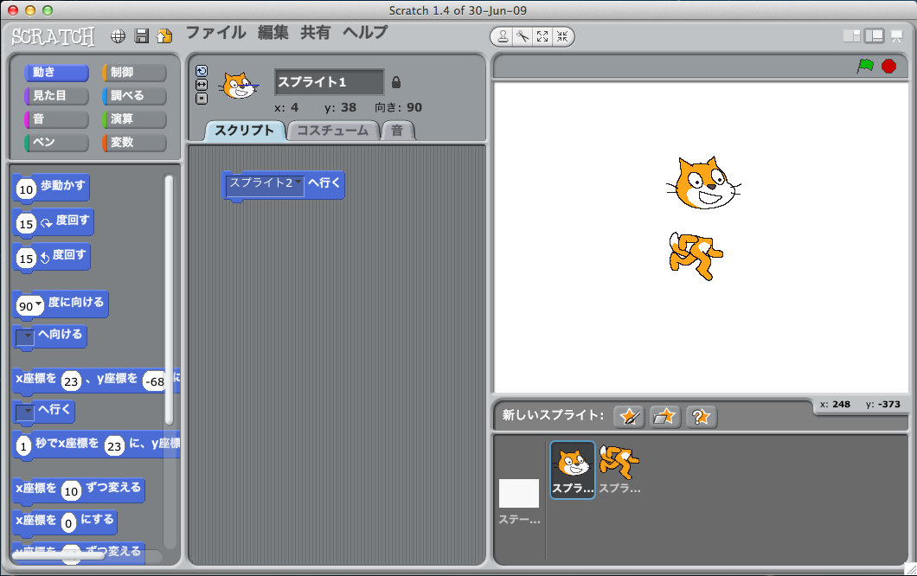Click the 10 value in x座標をずつ変える block
The image size is (917, 576).
(x=71, y=490)
